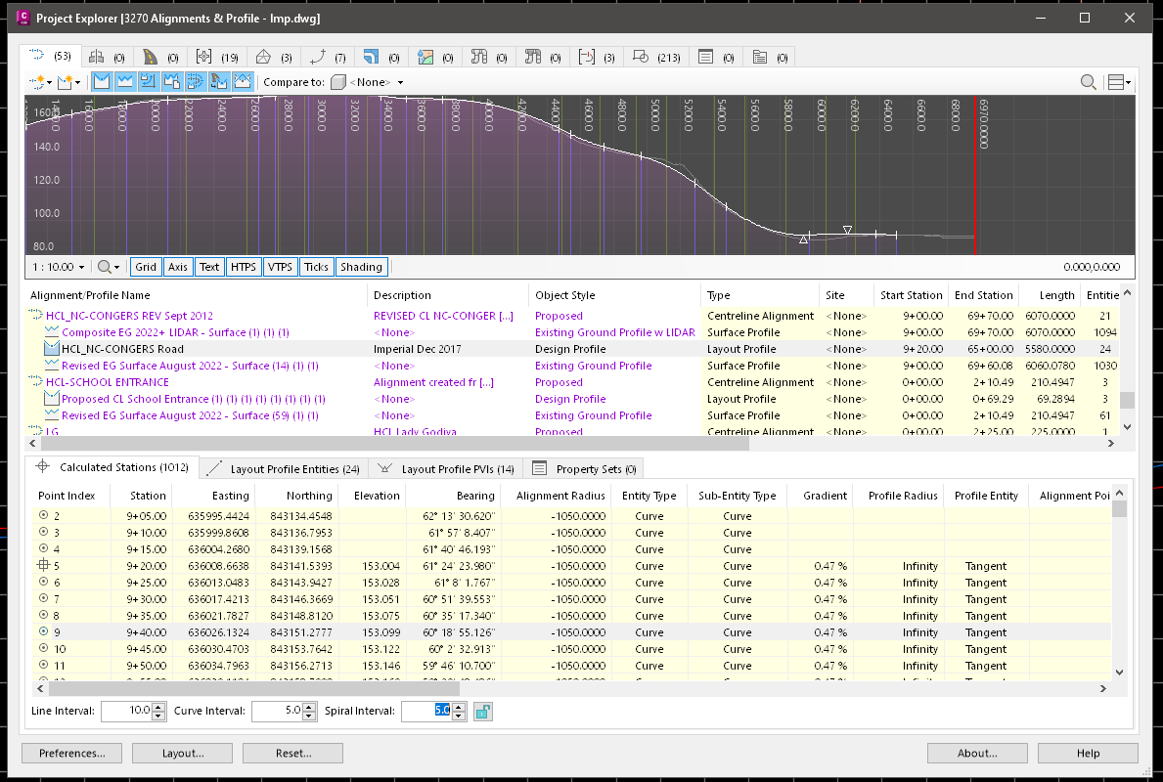
Task: Open the category icon with count (213)
Action: click(642, 57)
